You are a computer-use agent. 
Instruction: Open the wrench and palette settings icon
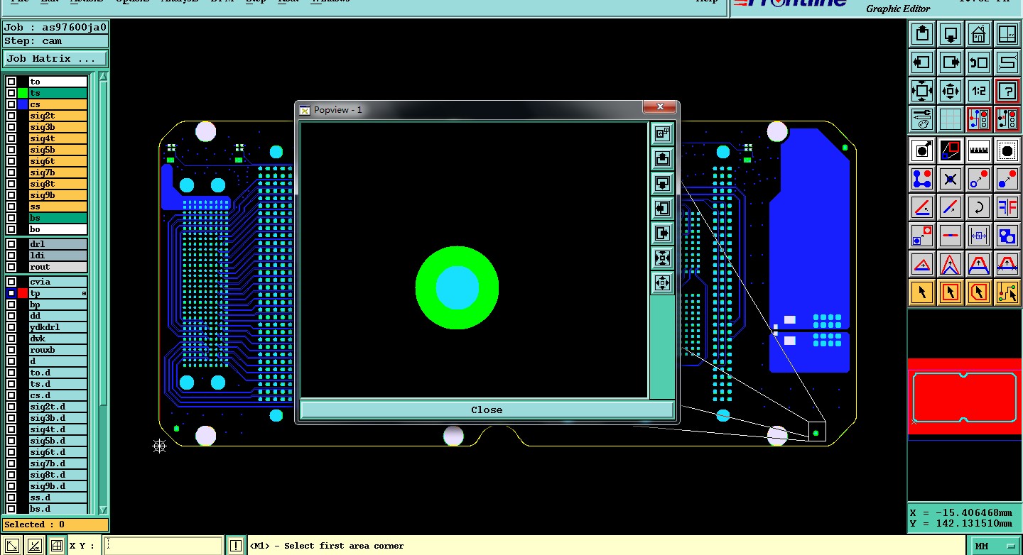coord(922,119)
